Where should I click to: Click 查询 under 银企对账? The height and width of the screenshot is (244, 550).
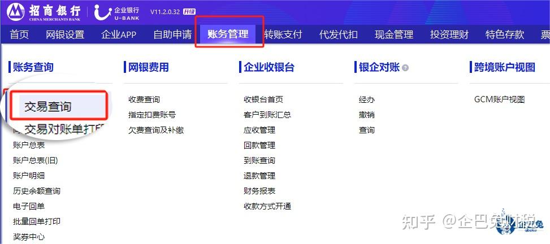point(367,130)
